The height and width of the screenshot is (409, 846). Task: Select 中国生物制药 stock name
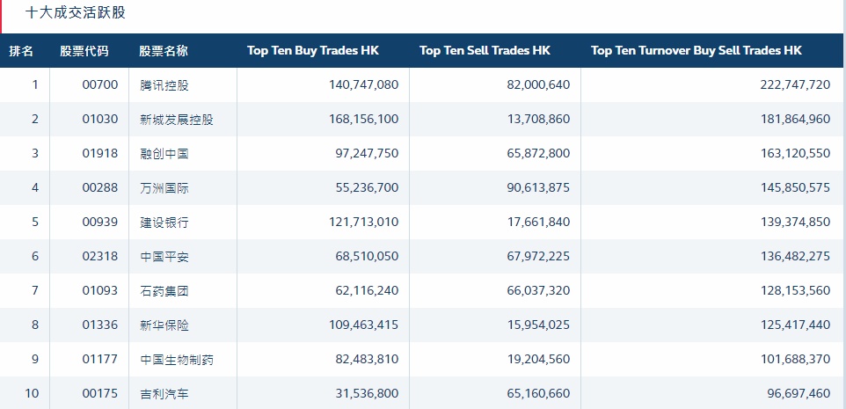(176, 360)
